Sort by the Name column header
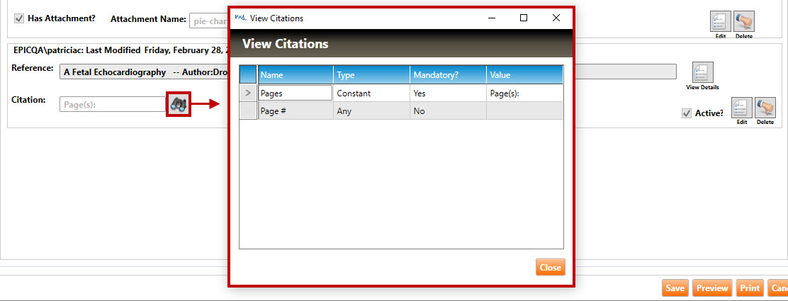 pos(295,74)
